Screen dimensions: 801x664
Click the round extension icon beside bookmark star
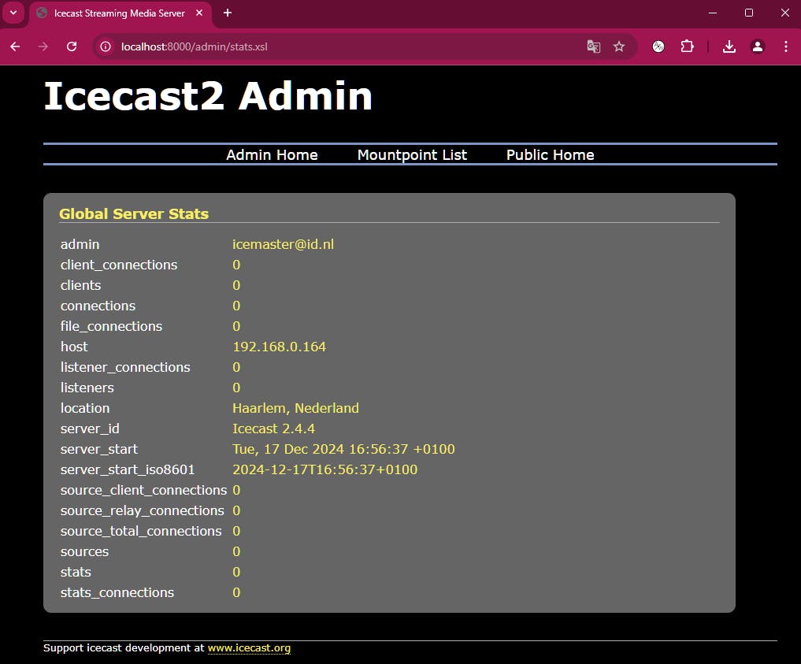[x=658, y=46]
